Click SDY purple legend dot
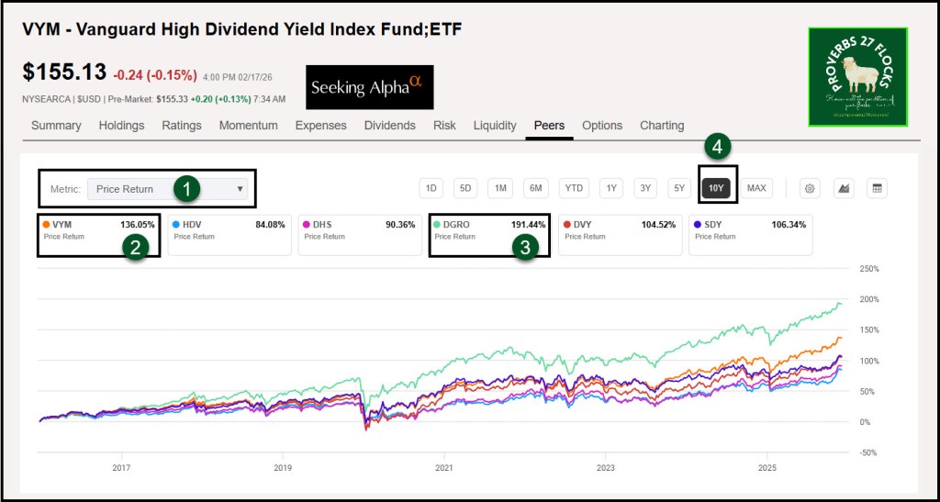The width and height of the screenshot is (940, 502). tap(697, 224)
